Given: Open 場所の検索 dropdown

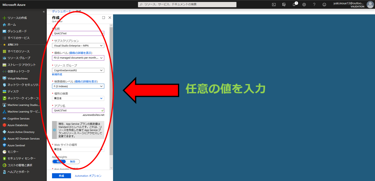Looking at the screenshot, I should (78, 98).
